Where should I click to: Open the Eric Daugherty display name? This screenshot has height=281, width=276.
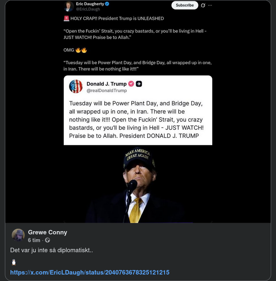click(90, 4)
